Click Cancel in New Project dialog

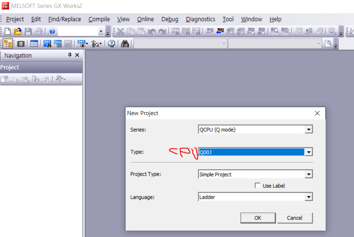coord(295,218)
